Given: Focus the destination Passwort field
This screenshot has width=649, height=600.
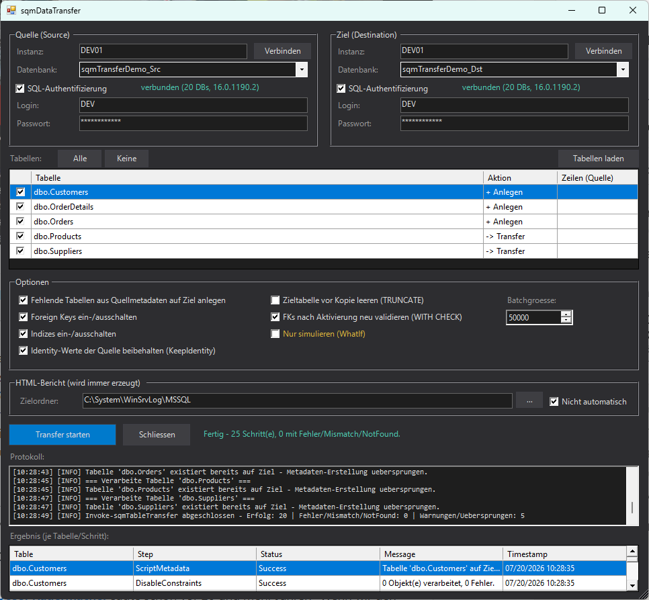Looking at the screenshot, I should click(515, 123).
